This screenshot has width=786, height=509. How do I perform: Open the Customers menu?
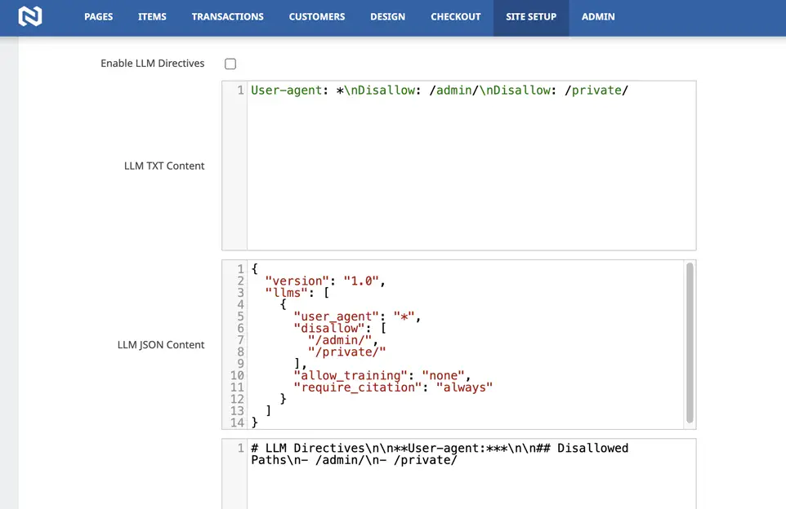[x=316, y=17]
